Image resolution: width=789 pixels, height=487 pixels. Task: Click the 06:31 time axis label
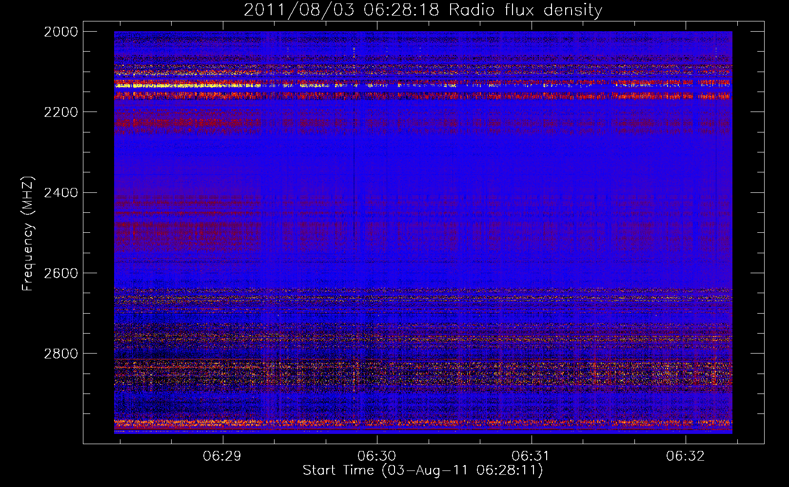point(531,456)
